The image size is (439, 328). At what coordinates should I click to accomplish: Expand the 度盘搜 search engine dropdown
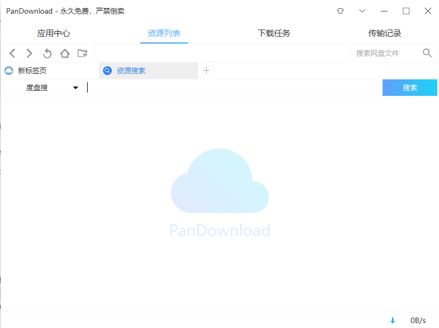76,87
